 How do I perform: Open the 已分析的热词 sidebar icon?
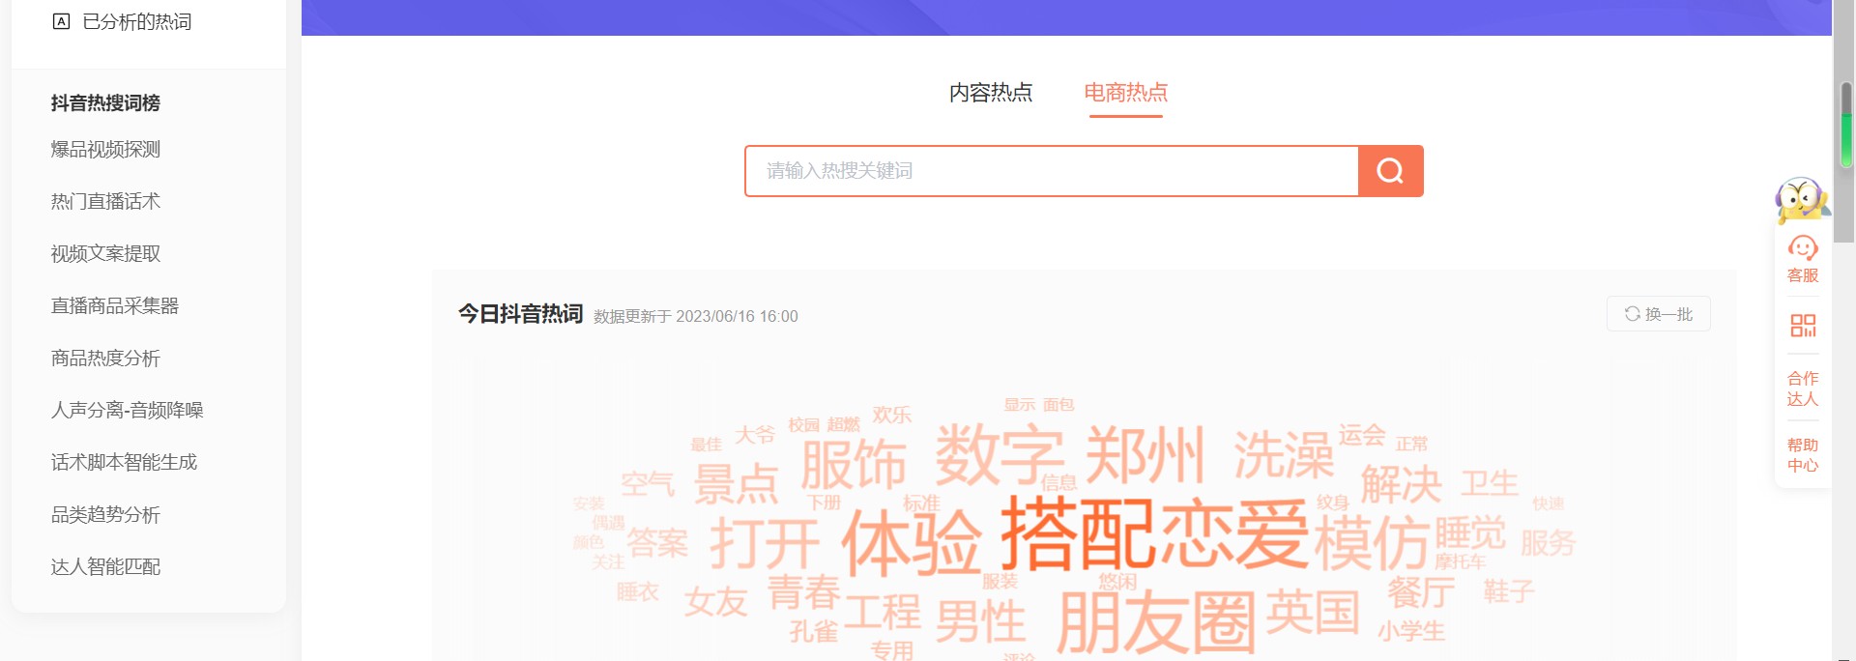pyautogui.click(x=61, y=21)
